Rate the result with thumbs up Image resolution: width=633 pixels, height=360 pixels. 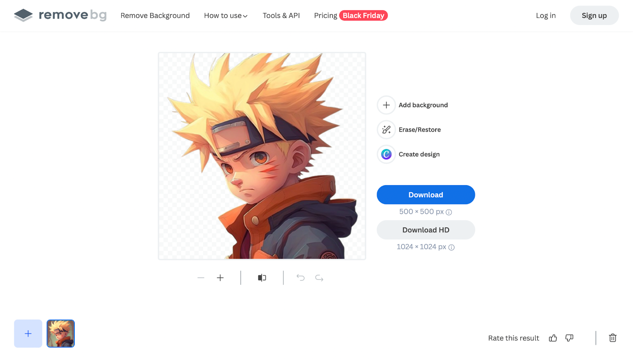click(x=553, y=338)
